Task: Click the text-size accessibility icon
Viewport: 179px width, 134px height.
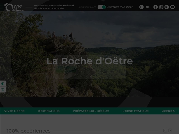Action: 3,90
